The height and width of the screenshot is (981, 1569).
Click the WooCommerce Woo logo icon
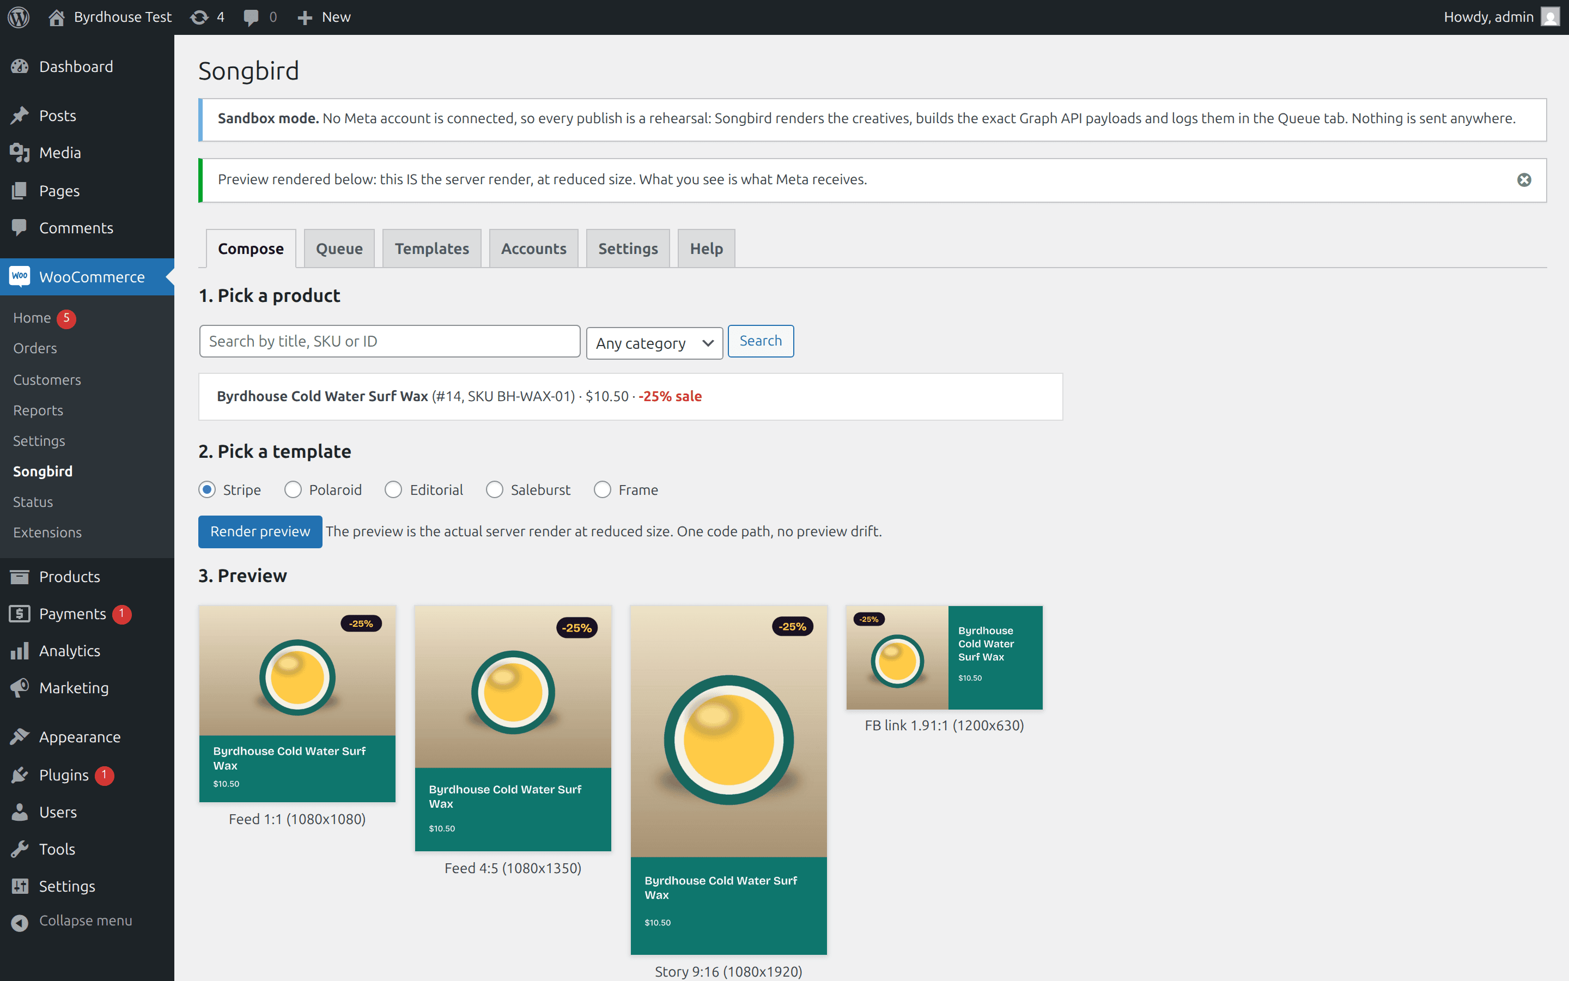[x=20, y=276]
